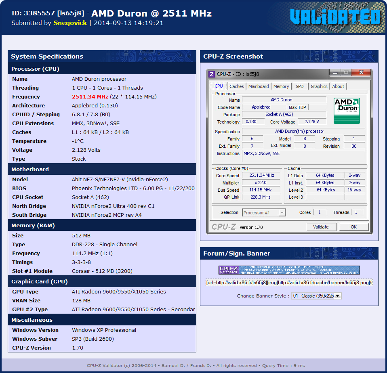Click the OK button in CPU-Z
This screenshot has height=373, width=387.
(x=354, y=227)
